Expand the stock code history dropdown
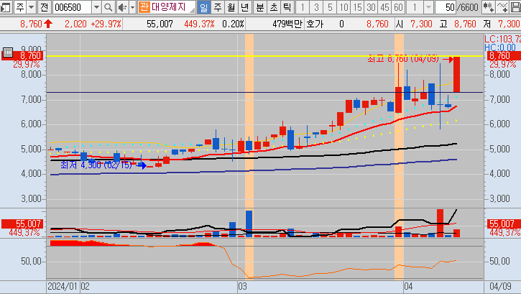Viewport: 521px width, 294px height. tap(96, 7)
